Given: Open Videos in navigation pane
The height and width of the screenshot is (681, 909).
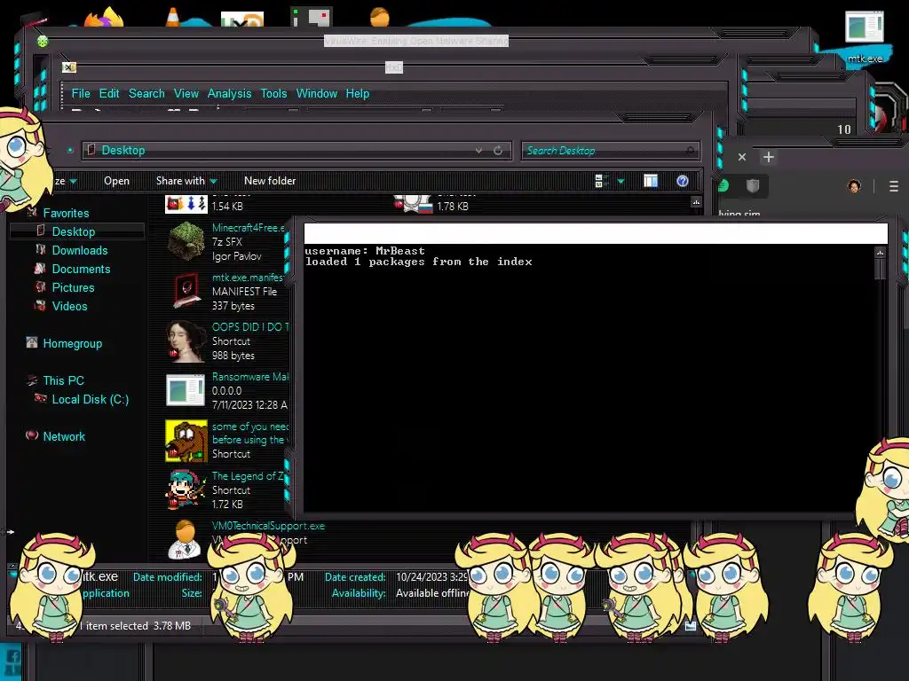Looking at the screenshot, I should (69, 306).
